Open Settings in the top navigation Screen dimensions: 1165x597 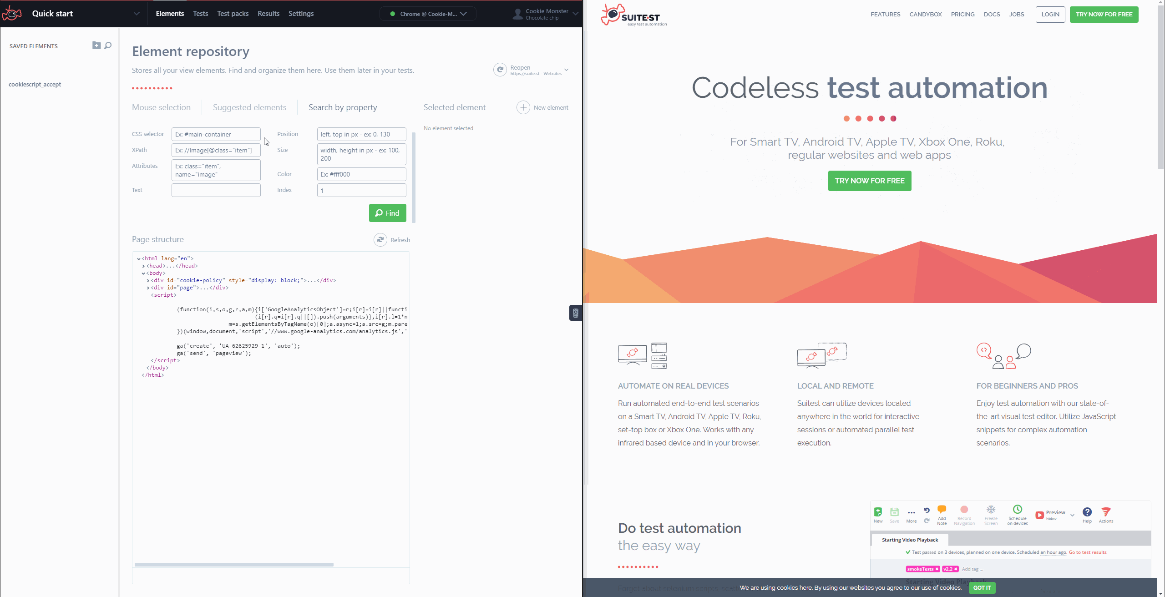pyautogui.click(x=301, y=14)
